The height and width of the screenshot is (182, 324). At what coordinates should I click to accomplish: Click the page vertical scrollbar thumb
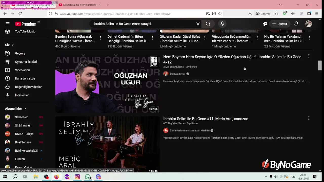320,65
